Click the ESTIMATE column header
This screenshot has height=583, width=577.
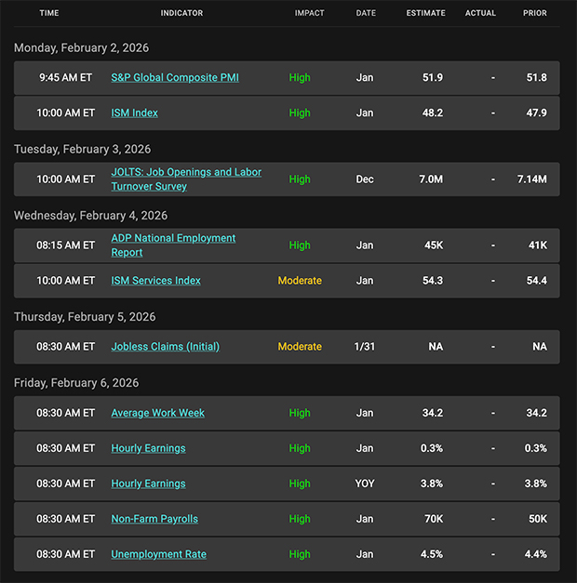[x=426, y=14]
